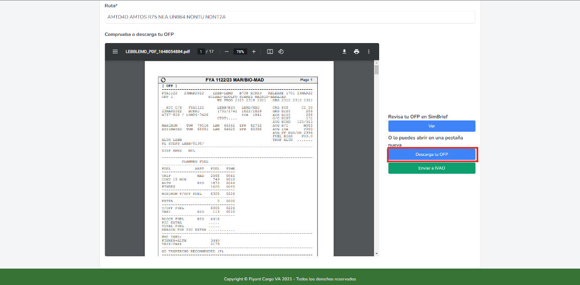
Task: Click the DISP RMKS NIL line
Action: pyautogui.click(x=179, y=151)
